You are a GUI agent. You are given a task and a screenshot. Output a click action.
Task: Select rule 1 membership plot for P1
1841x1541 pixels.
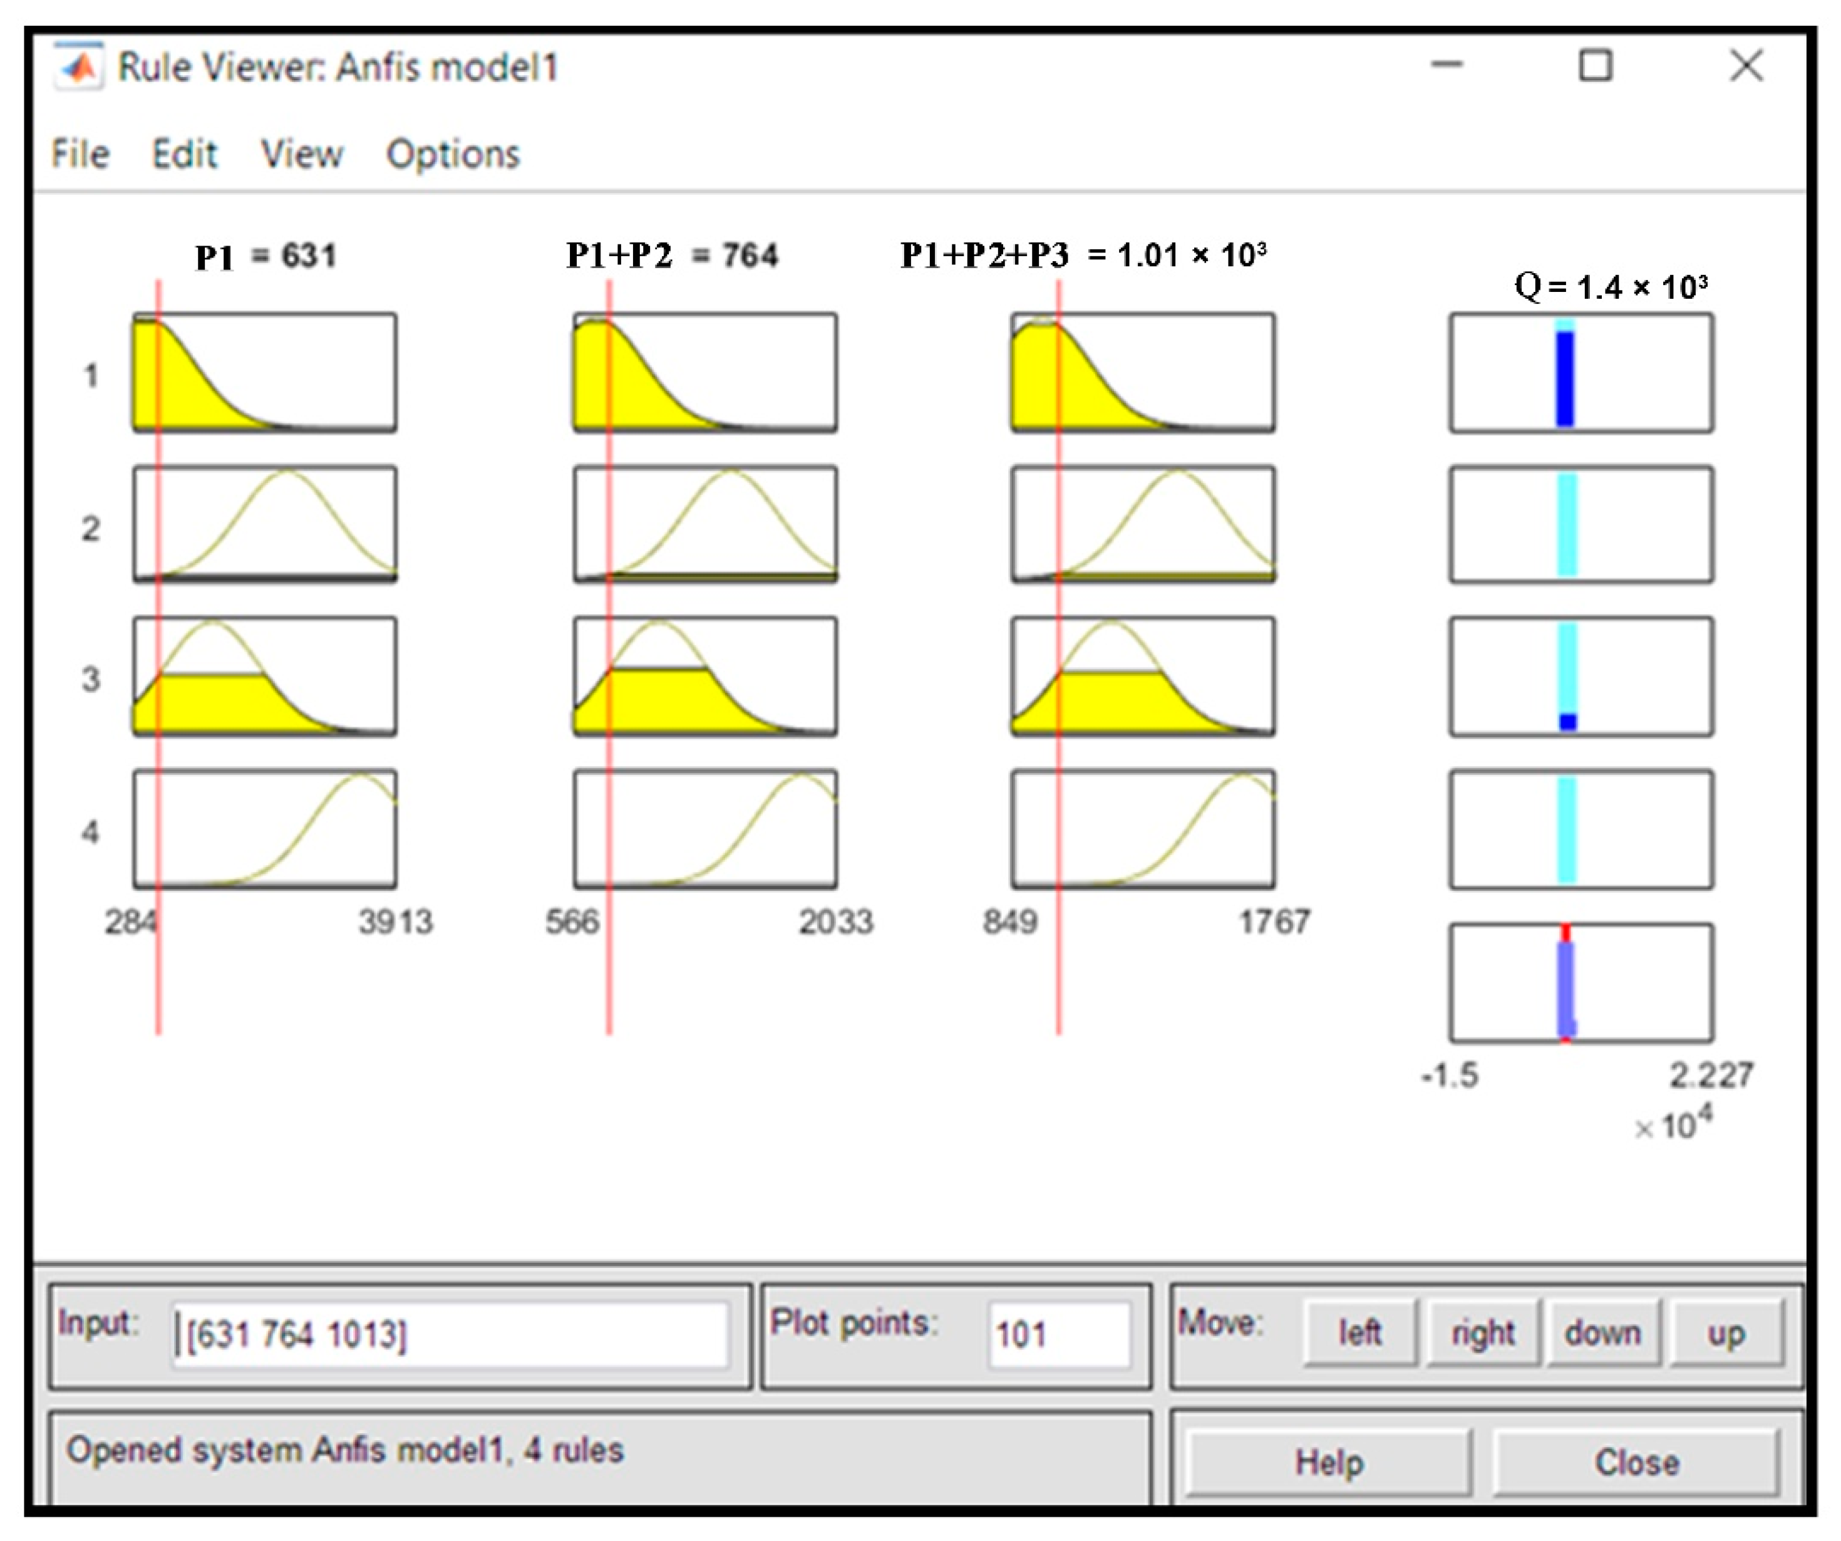(265, 373)
